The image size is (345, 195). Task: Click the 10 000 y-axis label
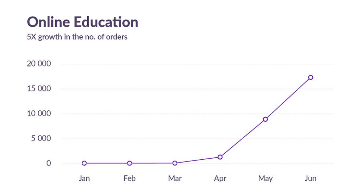(39, 113)
